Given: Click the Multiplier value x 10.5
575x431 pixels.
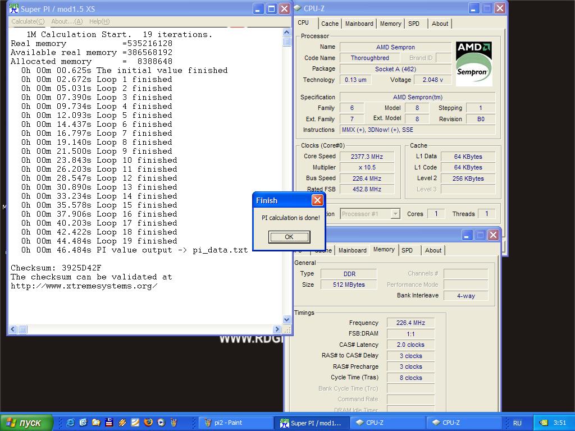Looking at the screenshot, I should pos(367,167).
